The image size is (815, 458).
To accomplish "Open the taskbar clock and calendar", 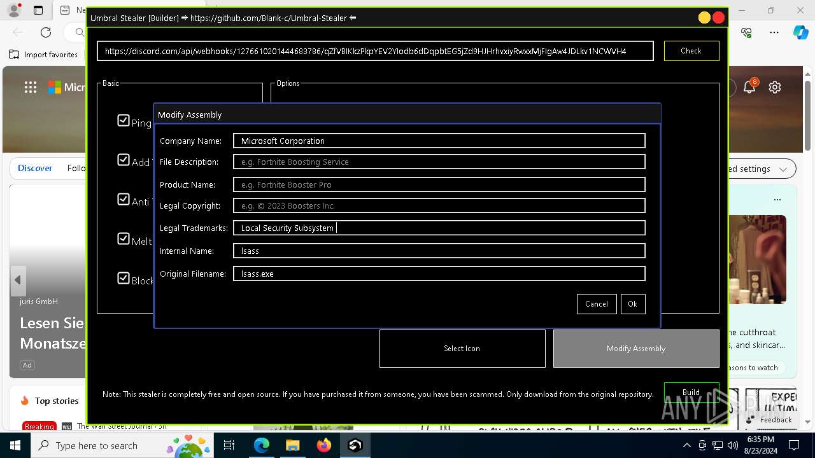I will [760, 445].
